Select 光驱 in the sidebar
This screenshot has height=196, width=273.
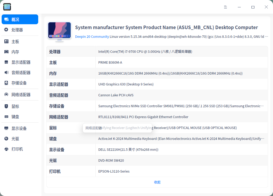coord(20,139)
